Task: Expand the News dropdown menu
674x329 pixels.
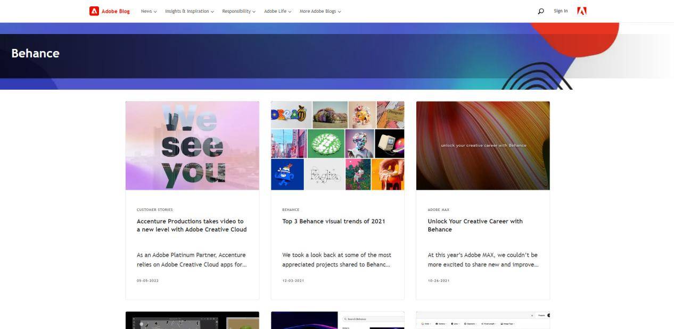Action: 149,11
